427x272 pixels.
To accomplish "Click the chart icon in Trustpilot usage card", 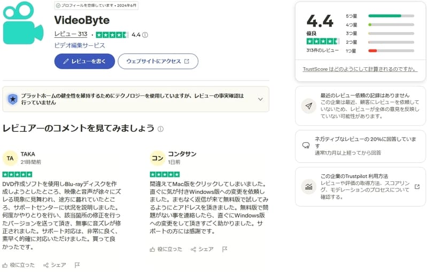I will 308,187.
